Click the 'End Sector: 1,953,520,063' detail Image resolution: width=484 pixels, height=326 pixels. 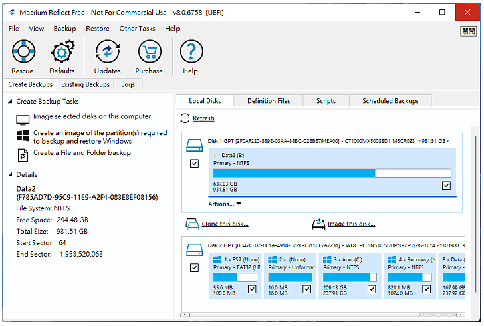[59, 254]
